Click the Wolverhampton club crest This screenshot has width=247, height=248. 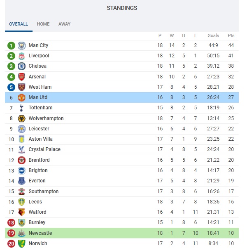point(21,118)
